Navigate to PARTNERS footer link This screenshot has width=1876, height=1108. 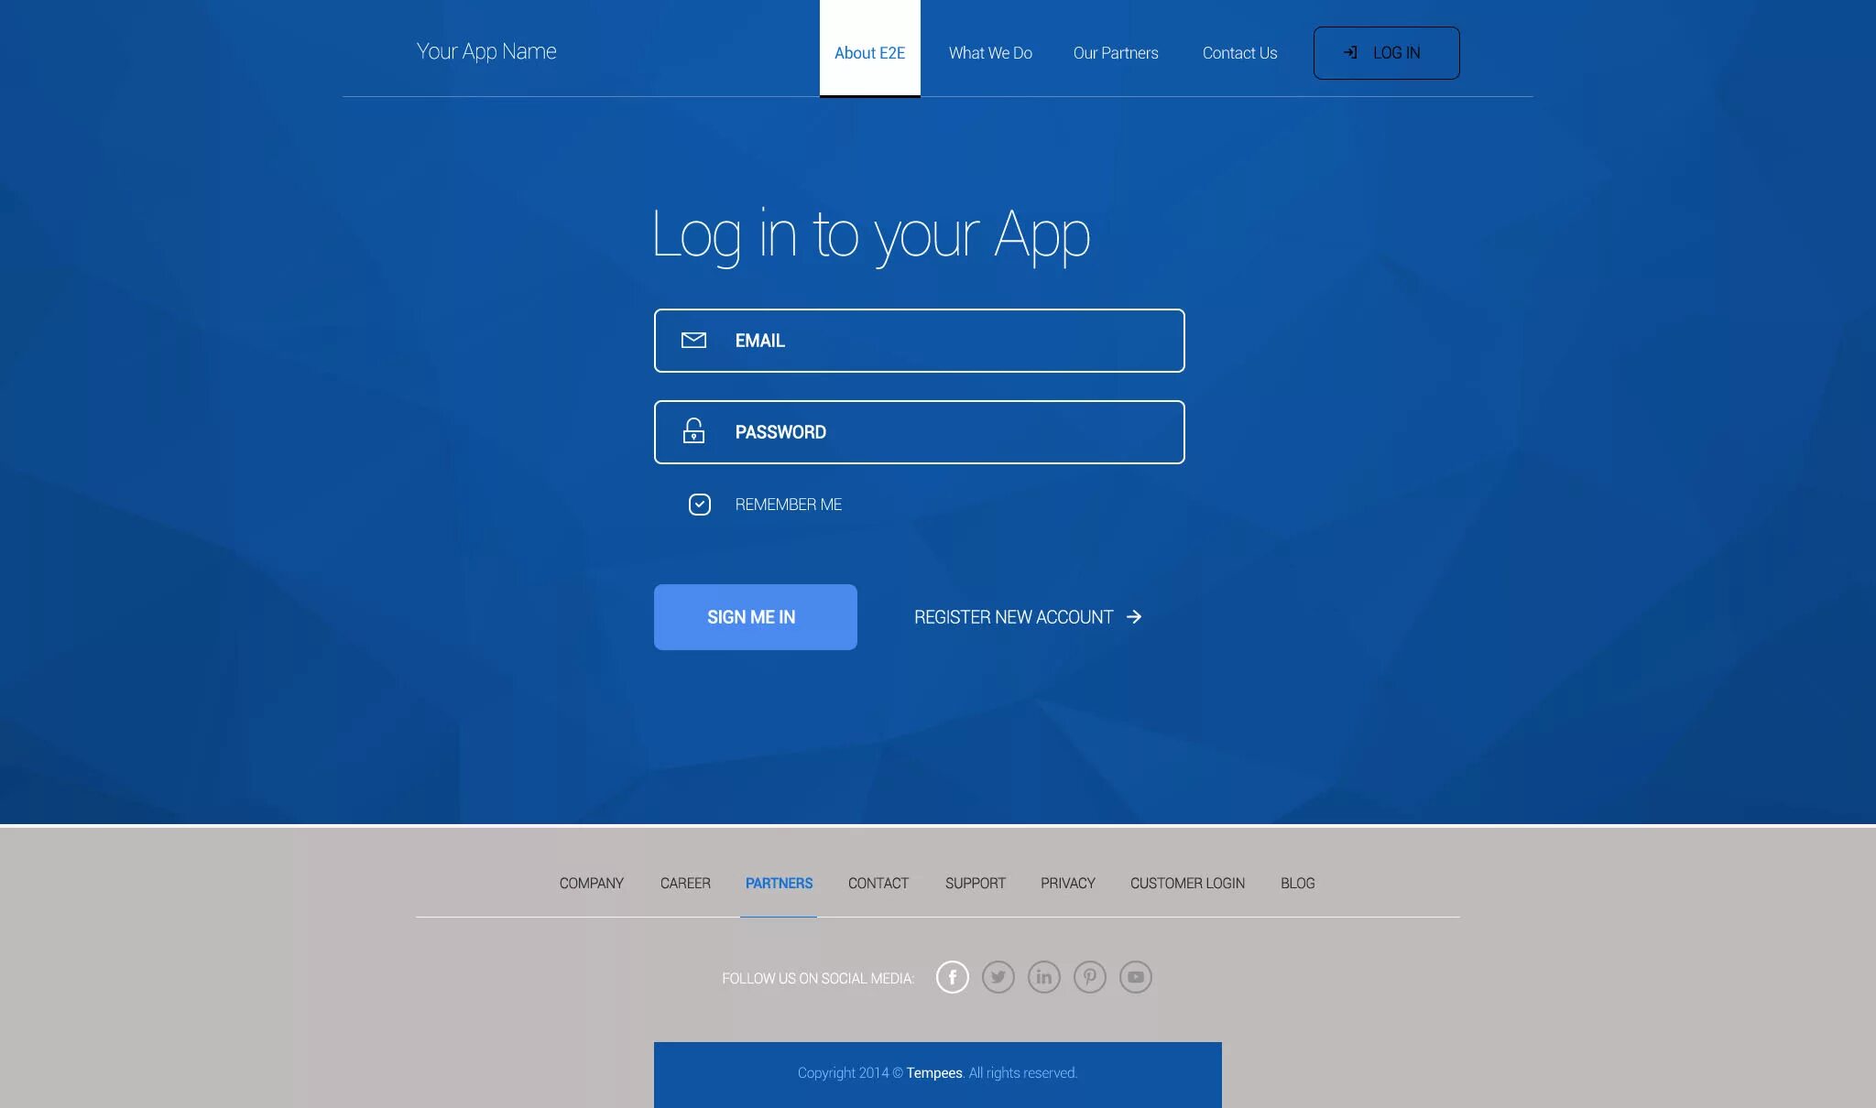(779, 883)
